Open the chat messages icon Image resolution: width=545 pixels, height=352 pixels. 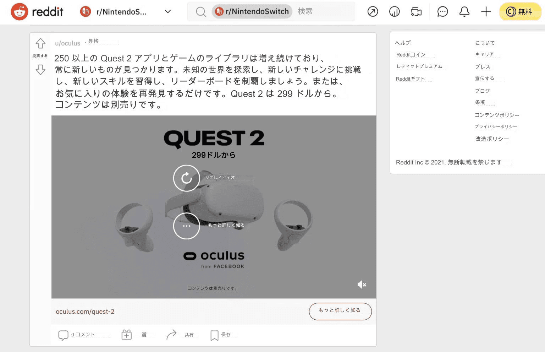click(442, 12)
